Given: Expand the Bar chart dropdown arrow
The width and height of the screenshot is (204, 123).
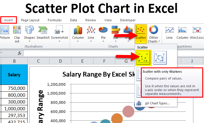Looking at the screenshot, I should point(116,41).
